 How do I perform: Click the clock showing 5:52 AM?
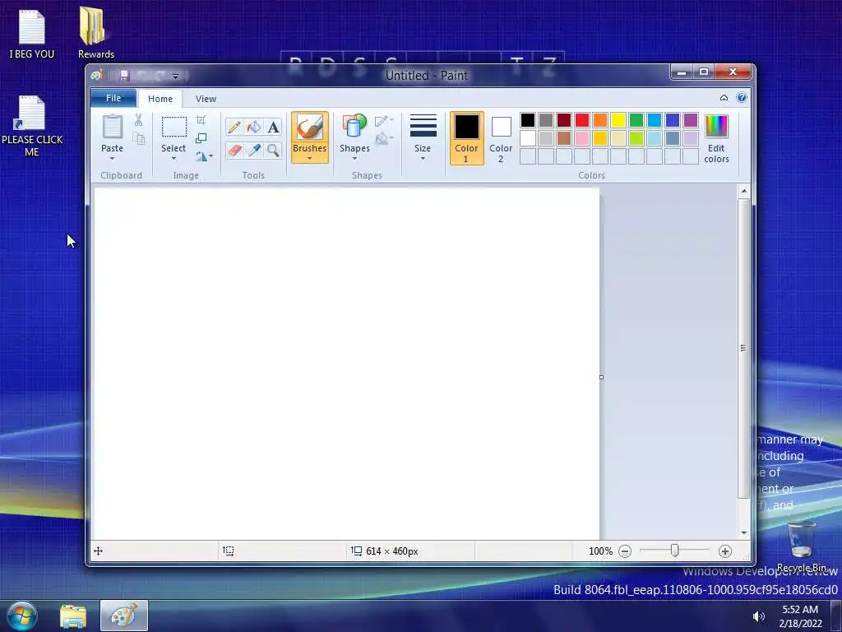[799, 610]
